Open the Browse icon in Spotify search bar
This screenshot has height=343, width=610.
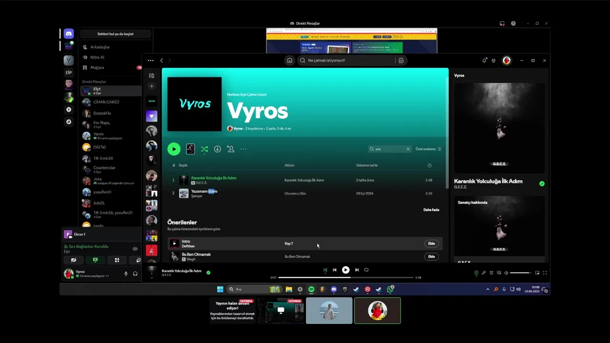point(401,61)
